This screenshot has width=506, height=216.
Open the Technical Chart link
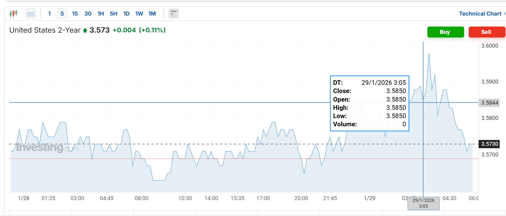pyautogui.click(x=480, y=14)
